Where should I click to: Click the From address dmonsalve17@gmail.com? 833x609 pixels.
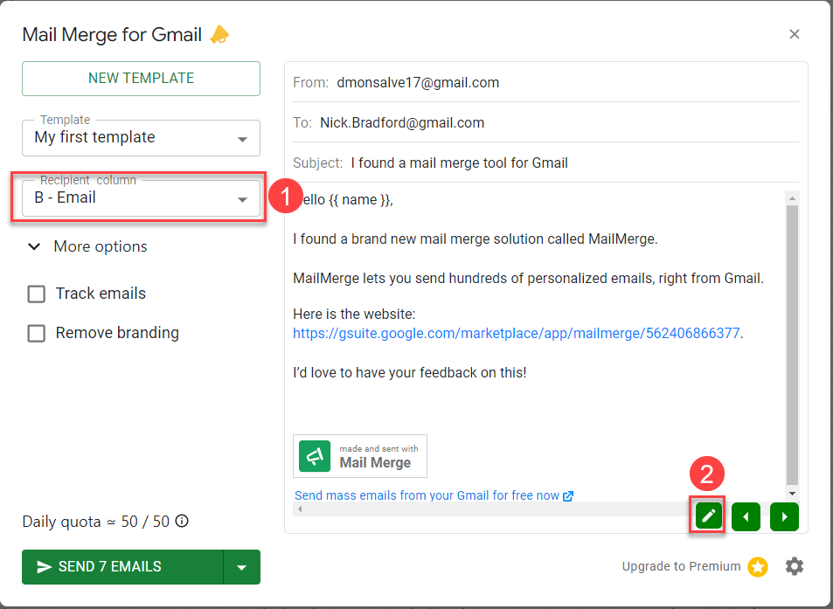coord(418,83)
